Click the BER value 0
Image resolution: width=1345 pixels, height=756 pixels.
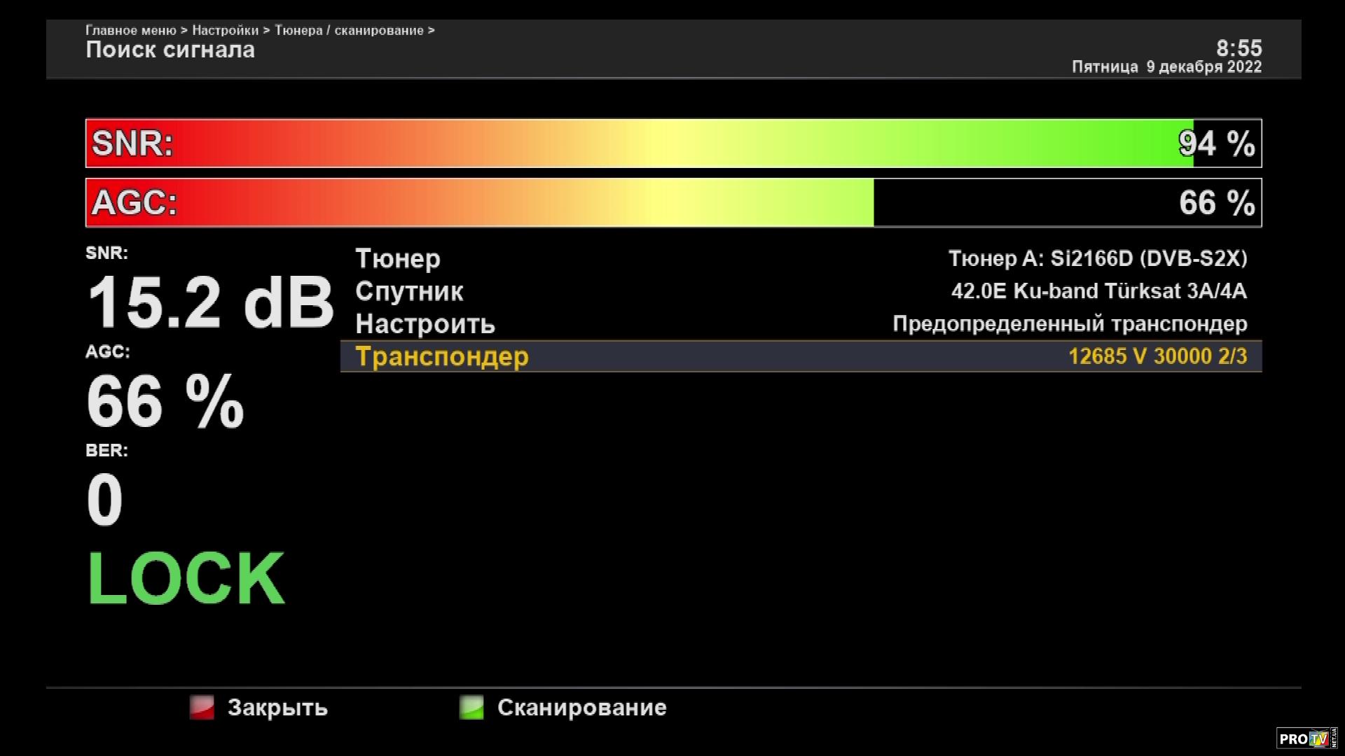click(104, 500)
